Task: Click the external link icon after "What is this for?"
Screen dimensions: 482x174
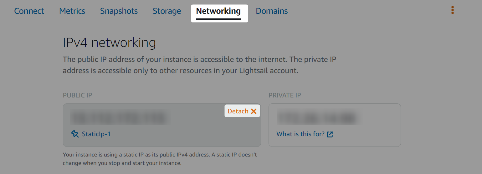Action: pyautogui.click(x=330, y=134)
